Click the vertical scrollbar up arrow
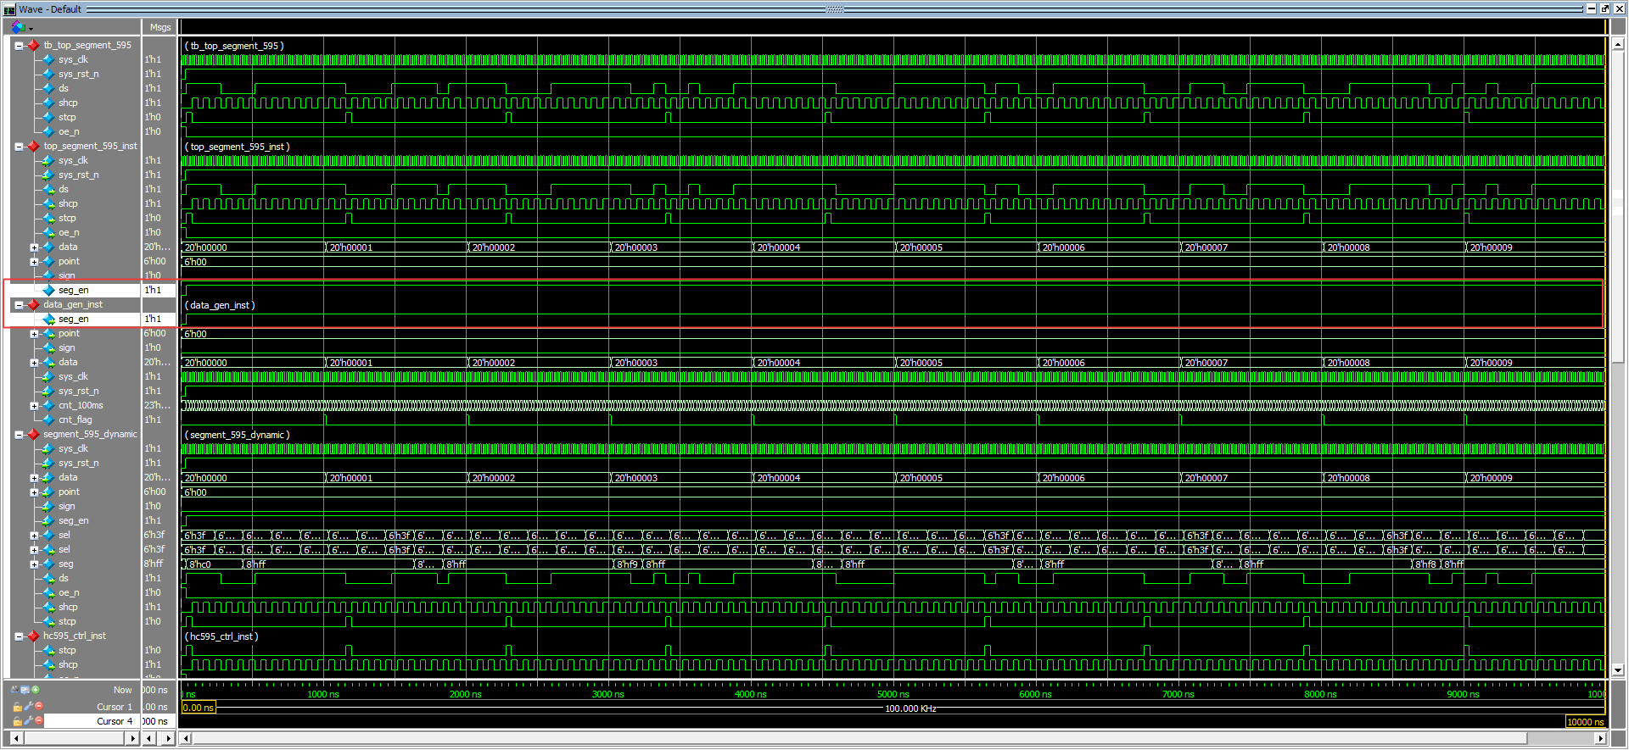This screenshot has width=1629, height=750. pyautogui.click(x=1618, y=44)
